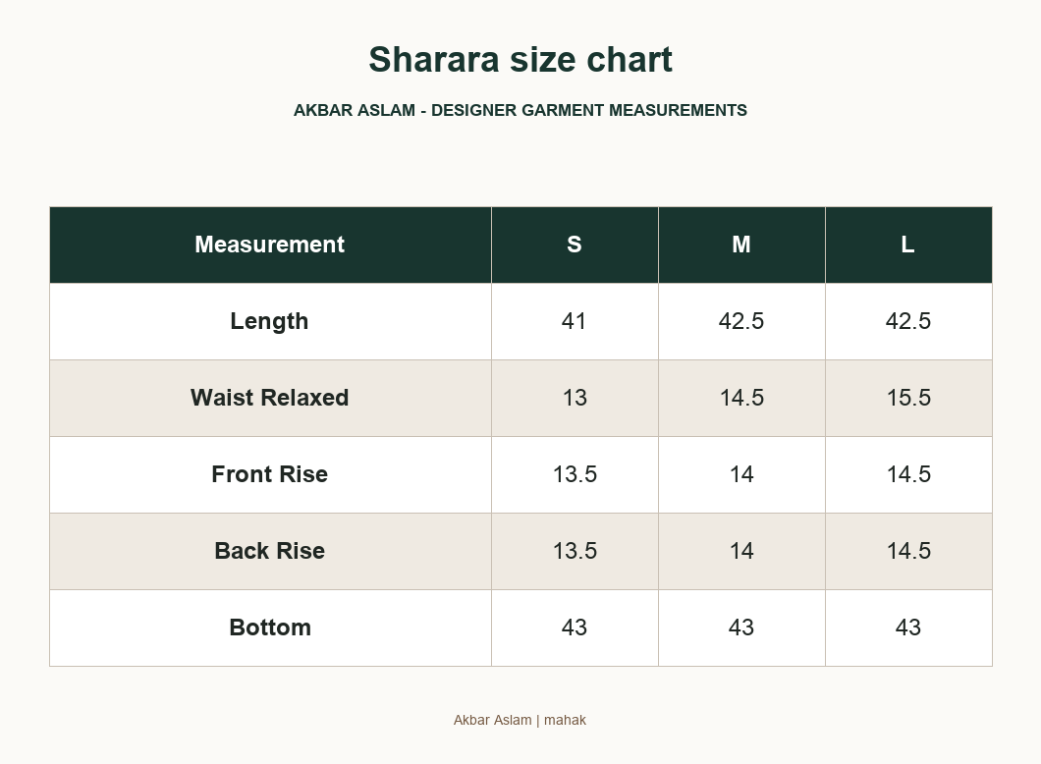
Task: Click the Waist Relaxed value 15.5
Action: click(x=908, y=398)
